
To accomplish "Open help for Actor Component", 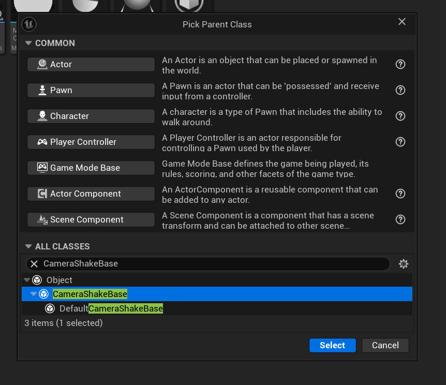I will coord(400,194).
